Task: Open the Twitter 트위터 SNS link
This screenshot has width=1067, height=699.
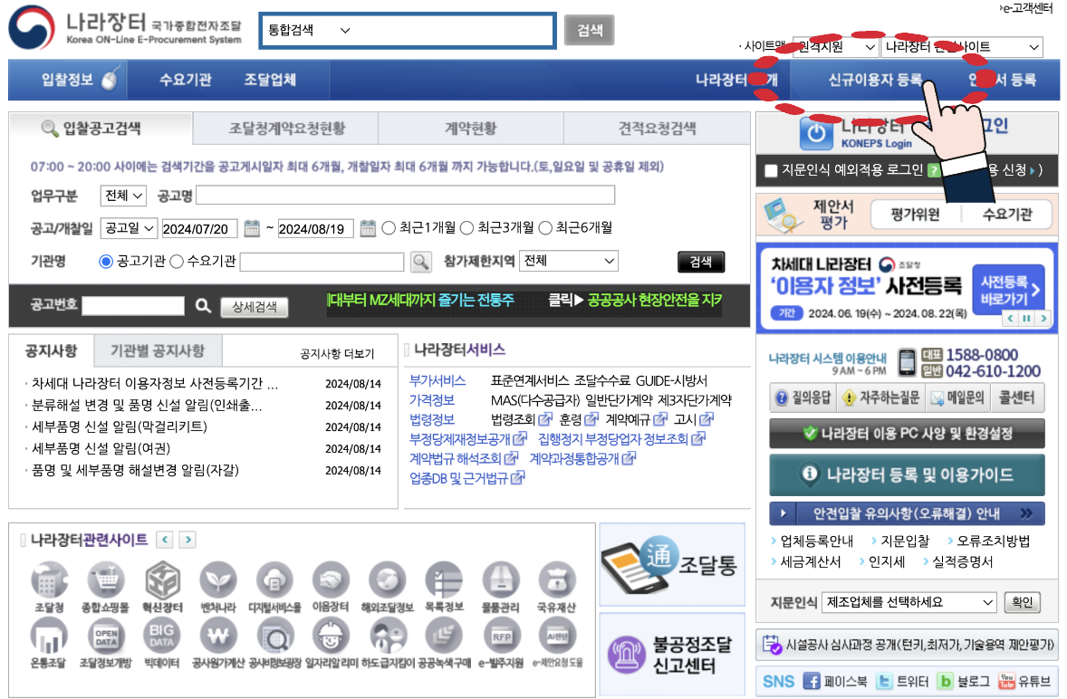Action: [901, 681]
